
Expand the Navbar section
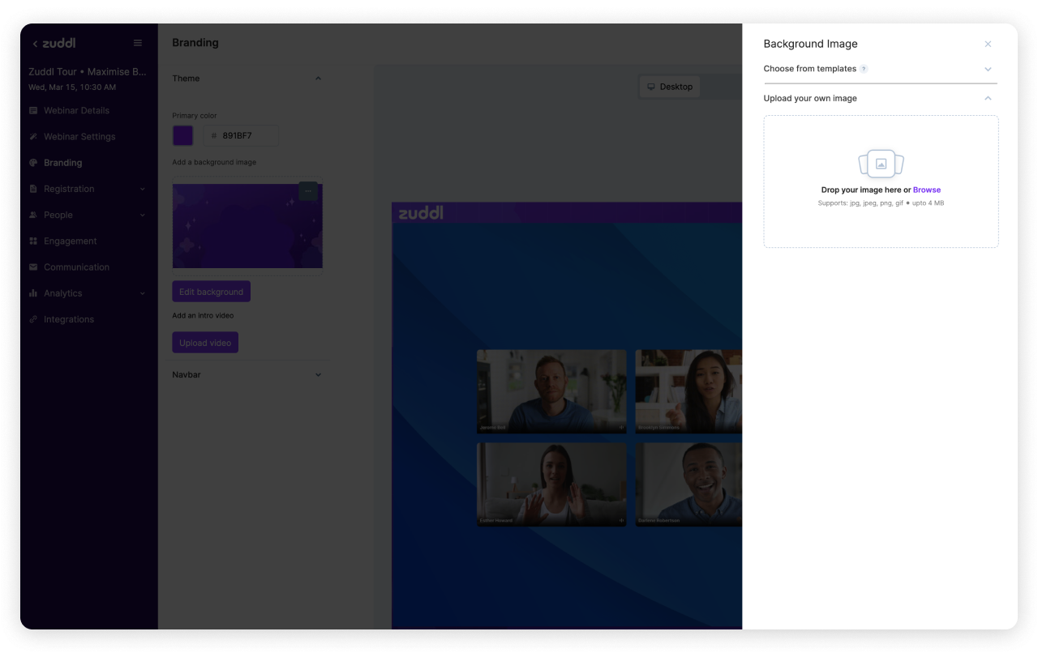318,375
